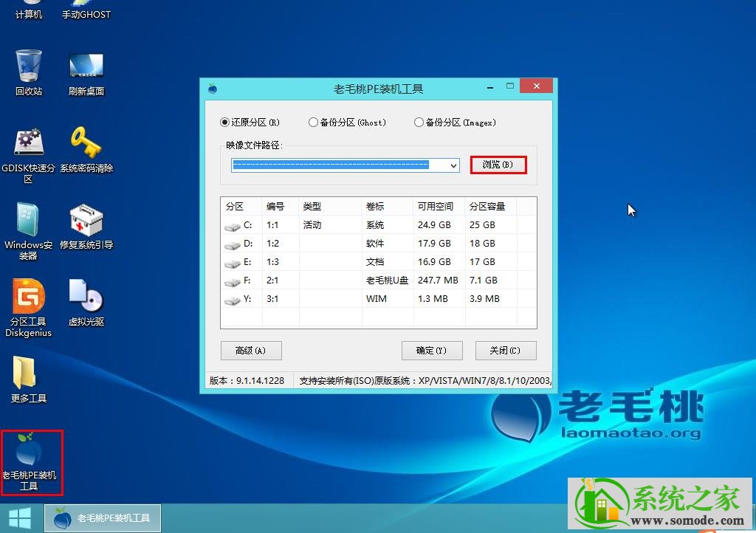This screenshot has height=533, width=756.
Task: Click the 247.7 MB free space cell
Action: click(438, 280)
